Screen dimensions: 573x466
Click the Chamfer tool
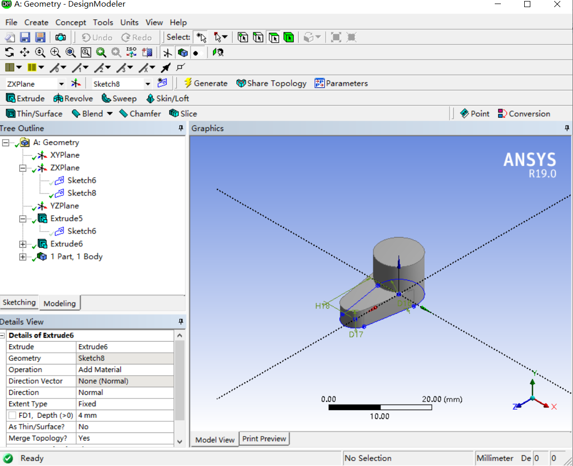coord(140,114)
